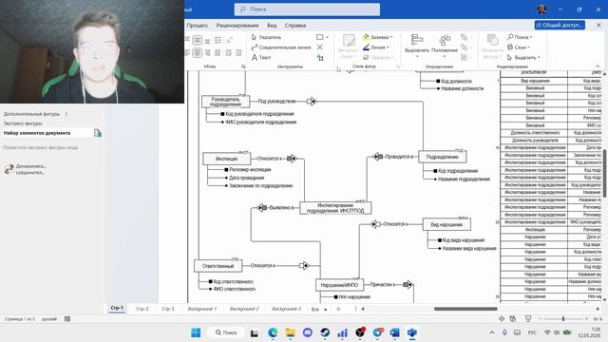This screenshot has width=608, height=342.
Task: Click the Инспекция entity box in diagram
Action: pyautogui.click(x=226, y=159)
